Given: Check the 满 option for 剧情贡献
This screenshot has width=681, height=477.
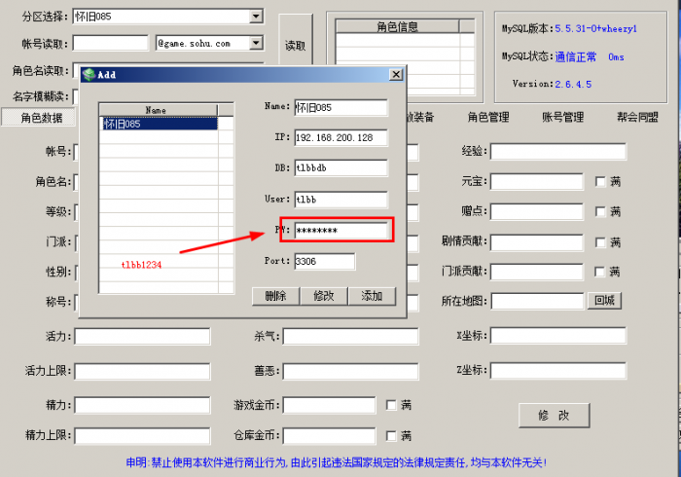Looking at the screenshot, I should point(600,242).
